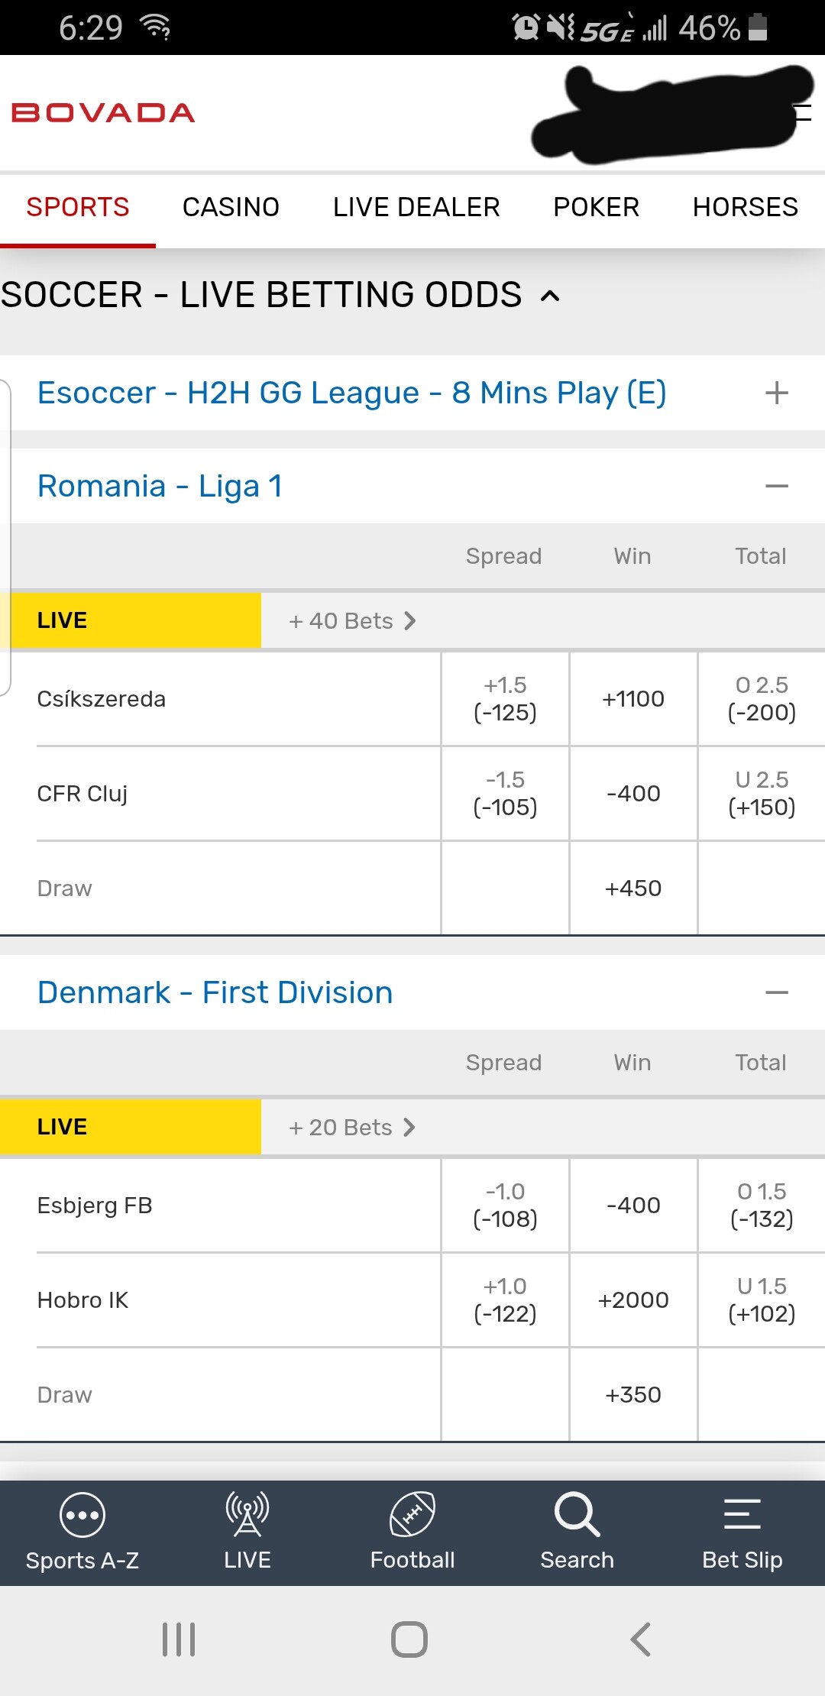825x1696 pixels.
Task: Select Hobro IK win odds +2000
Action: [633, 1300]
